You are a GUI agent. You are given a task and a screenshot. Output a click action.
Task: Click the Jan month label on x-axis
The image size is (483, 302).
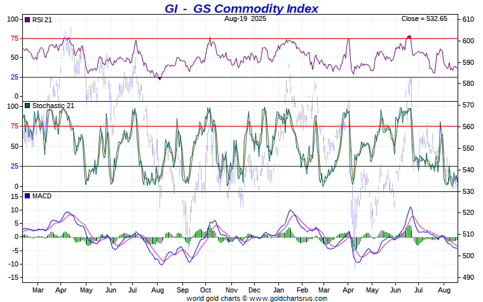coord(278,290)
